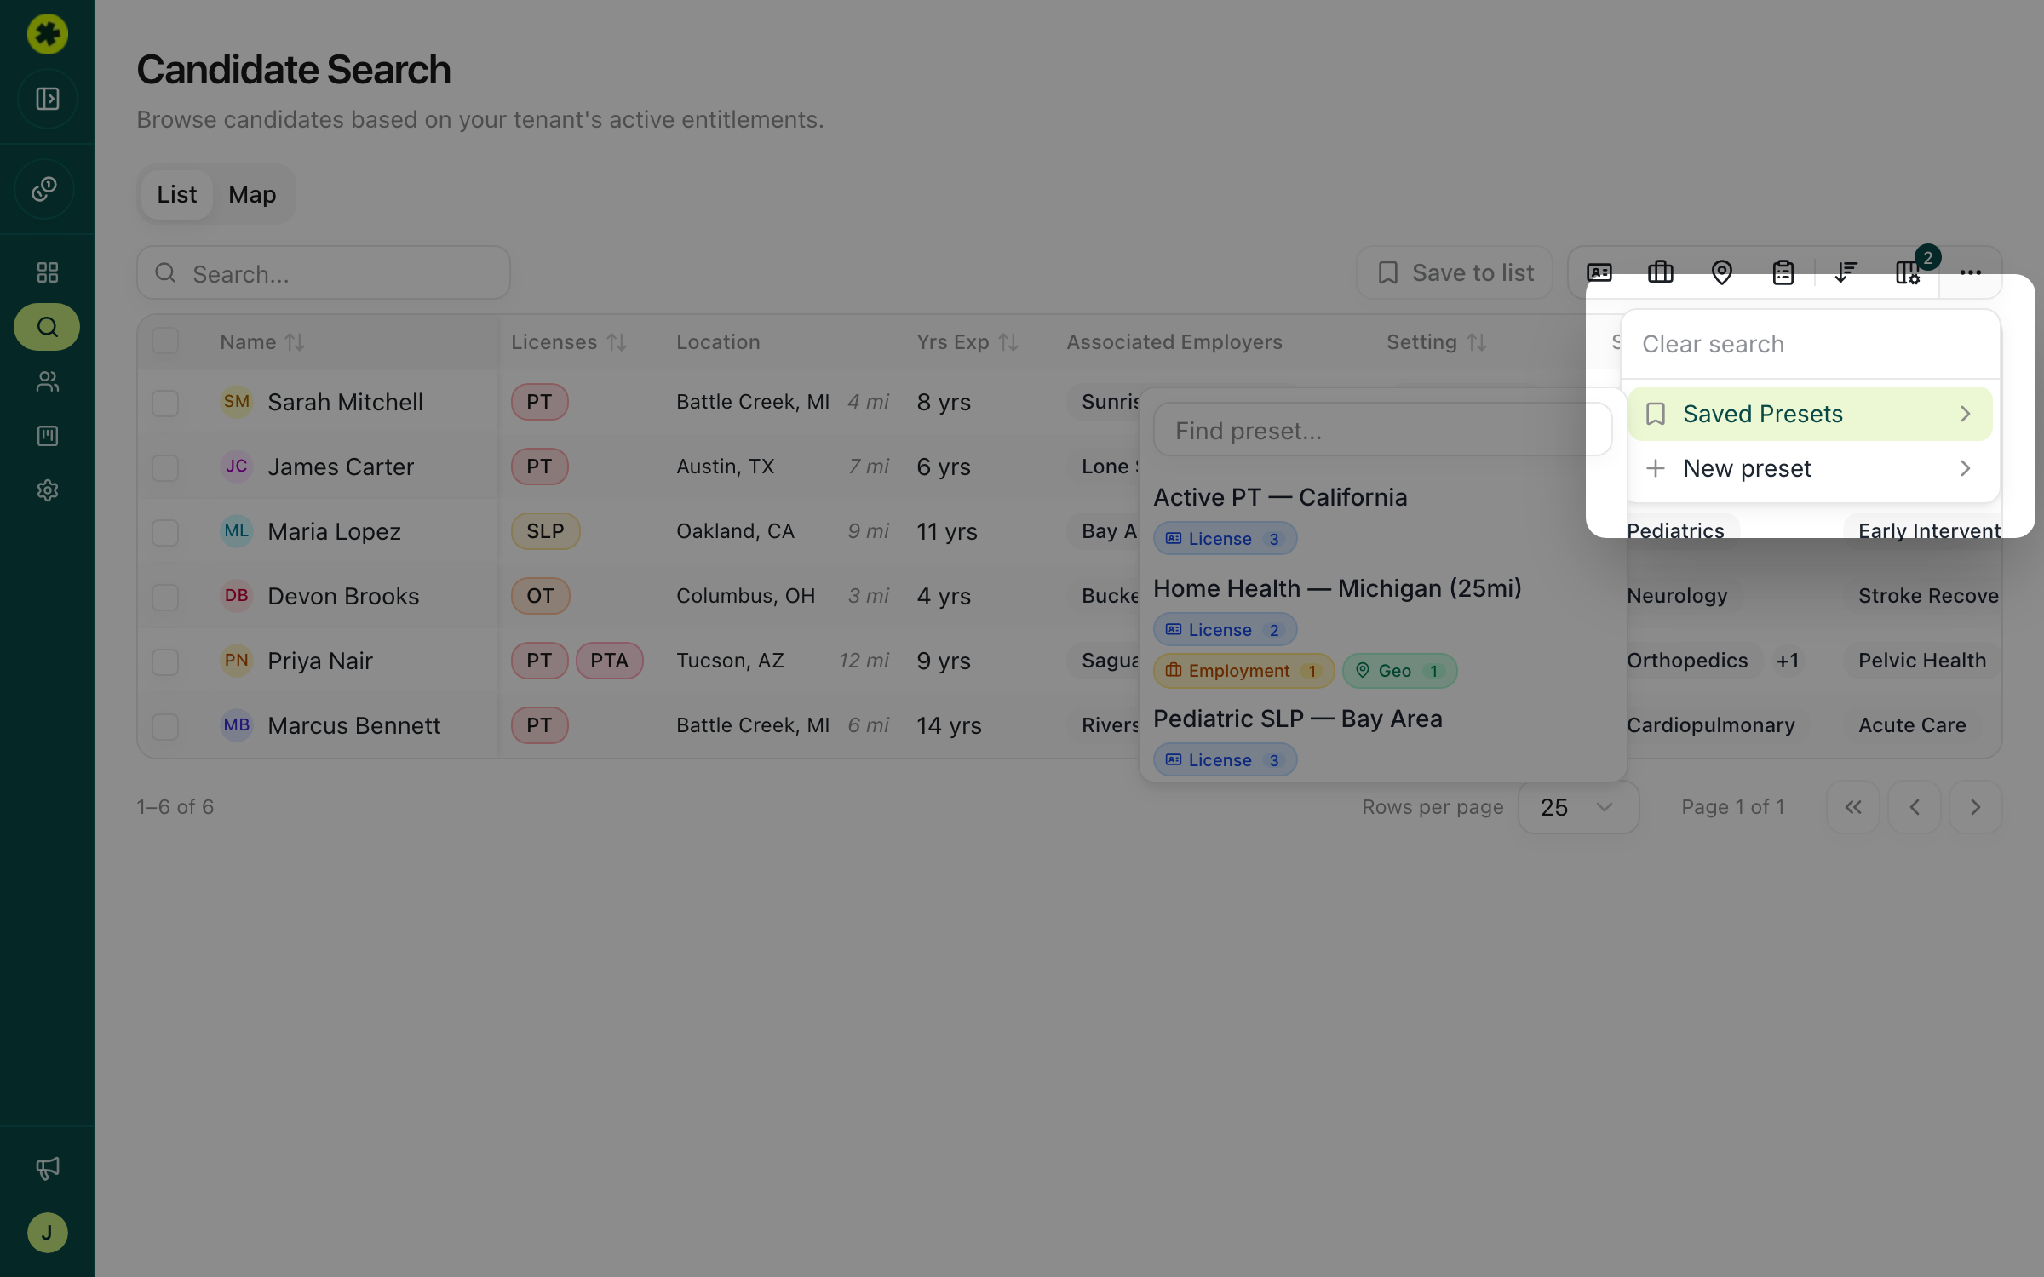Choose Clear search menu item

point(1811,344)
